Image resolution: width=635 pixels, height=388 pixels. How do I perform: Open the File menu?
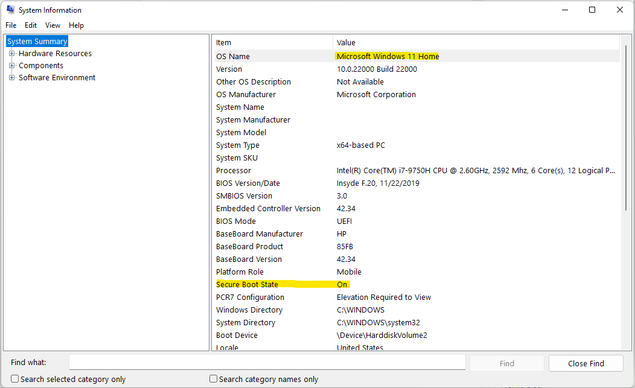point(11,25)
